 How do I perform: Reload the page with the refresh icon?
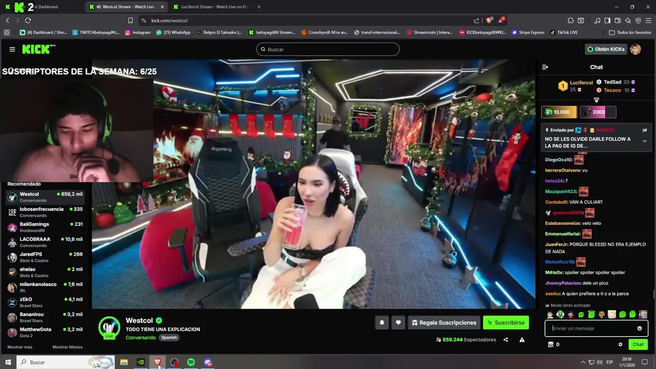(x=28, y=20)
